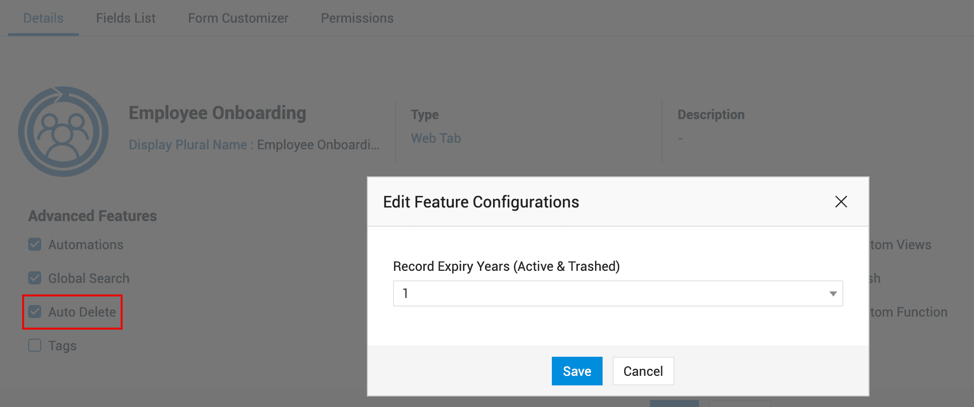Uncheck the Global Search checkbox
The width and height of the screenshot is (974, 407).
(35, 278)
